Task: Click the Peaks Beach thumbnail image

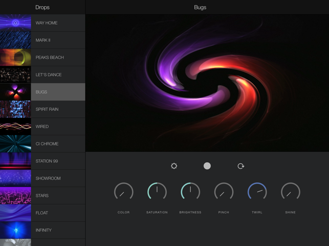Action: [x=15, y=57]
